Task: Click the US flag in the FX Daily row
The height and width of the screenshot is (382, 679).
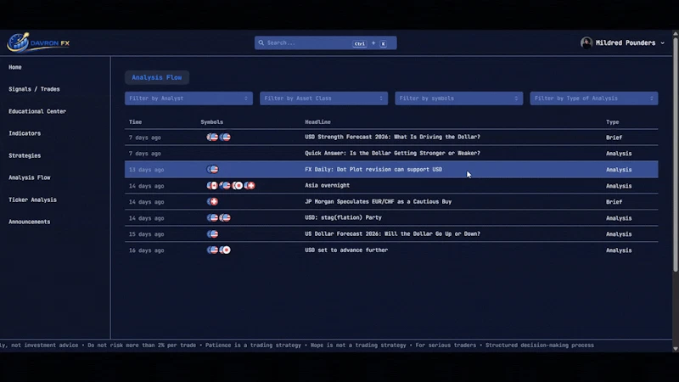Action: [x=213, y=169]
